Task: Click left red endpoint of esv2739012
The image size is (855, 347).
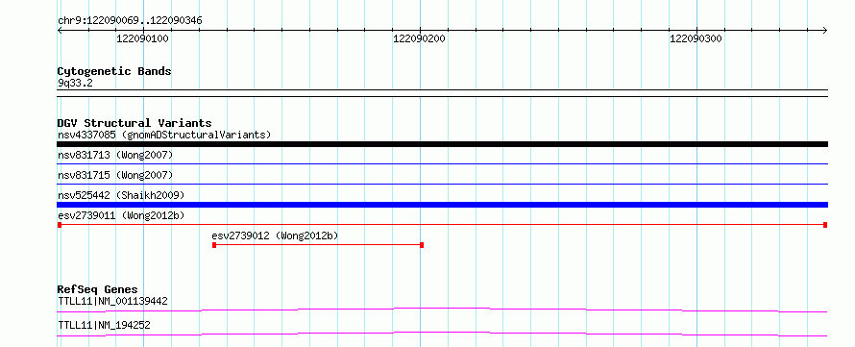Action: click(x=214, y=245)
